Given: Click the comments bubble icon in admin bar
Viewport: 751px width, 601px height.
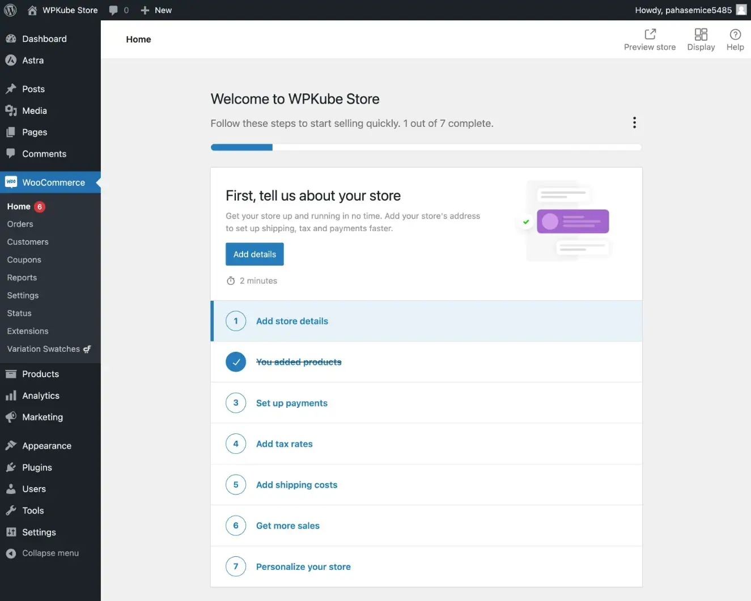Looking at the screenshot, I should [x=113, y=10].
